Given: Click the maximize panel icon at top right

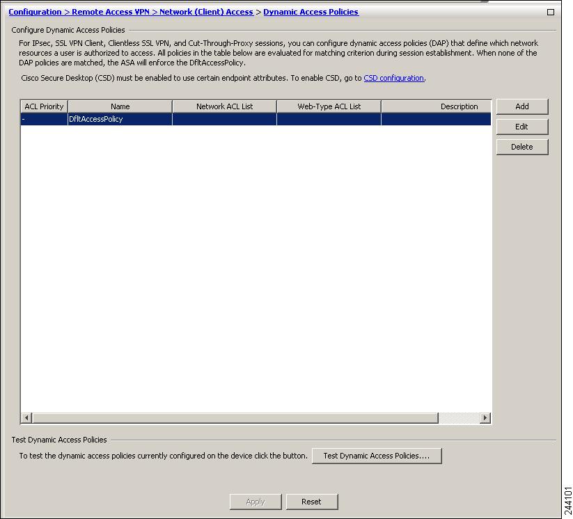Looking at the screenshot, I should (550, 12).
